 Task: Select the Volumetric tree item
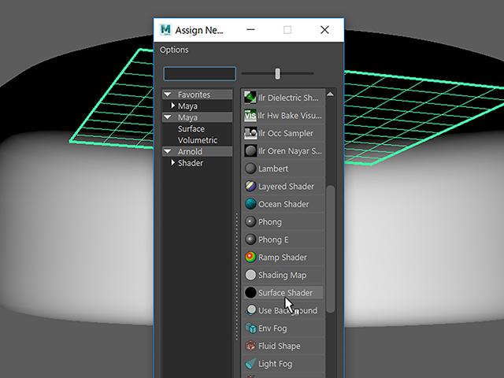(198, 140)
